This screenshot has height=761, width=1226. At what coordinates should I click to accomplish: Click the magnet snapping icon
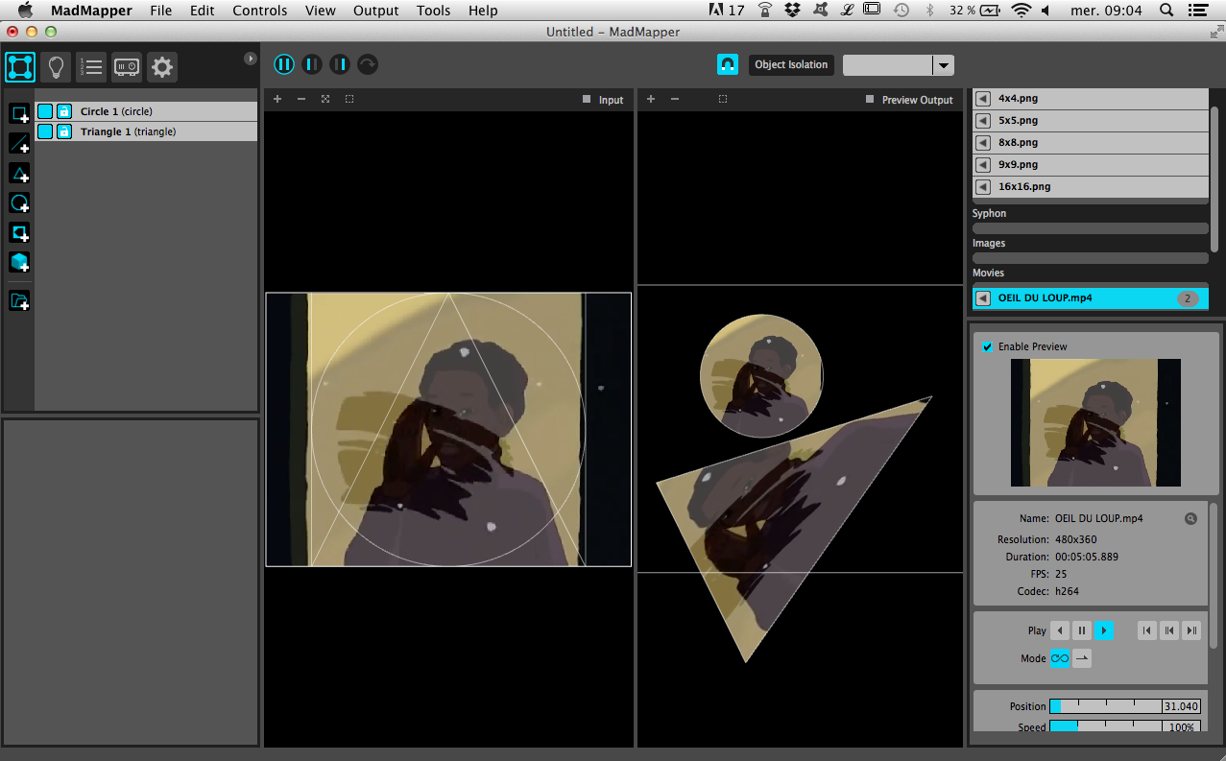(x=728, y=64)
